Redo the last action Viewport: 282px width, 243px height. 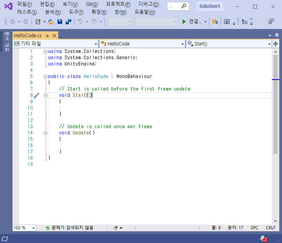click(x=94, y=22)
